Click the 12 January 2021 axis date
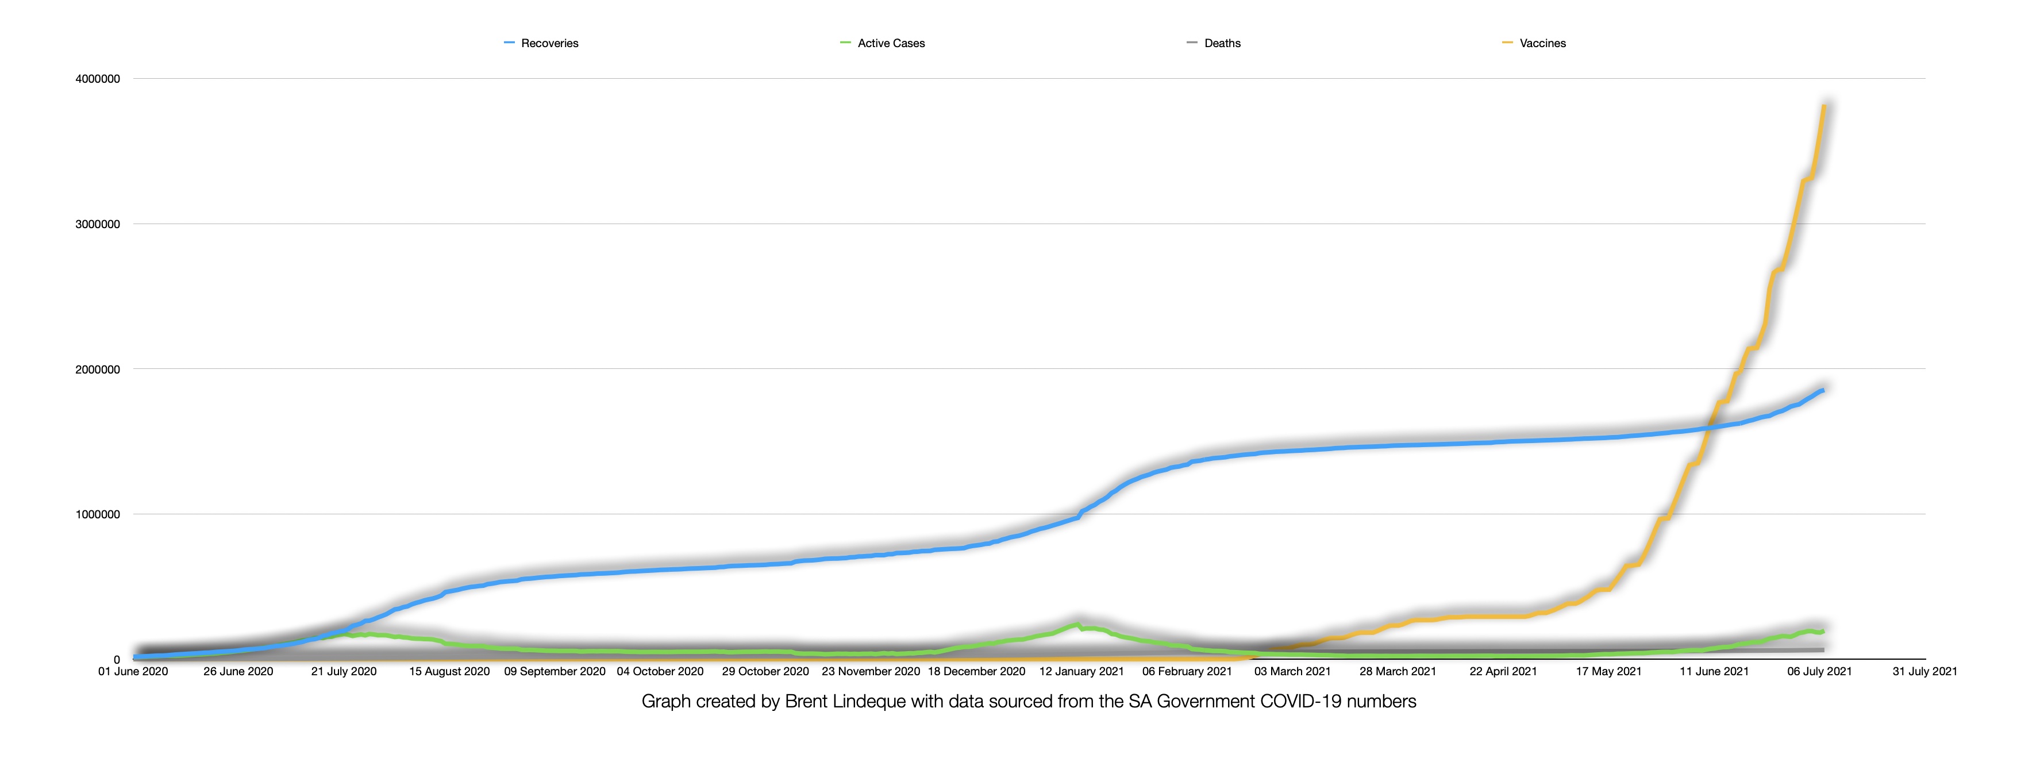Image resolution: width=2040 pixels, height=762 pixels. (x=1081, y=672)
